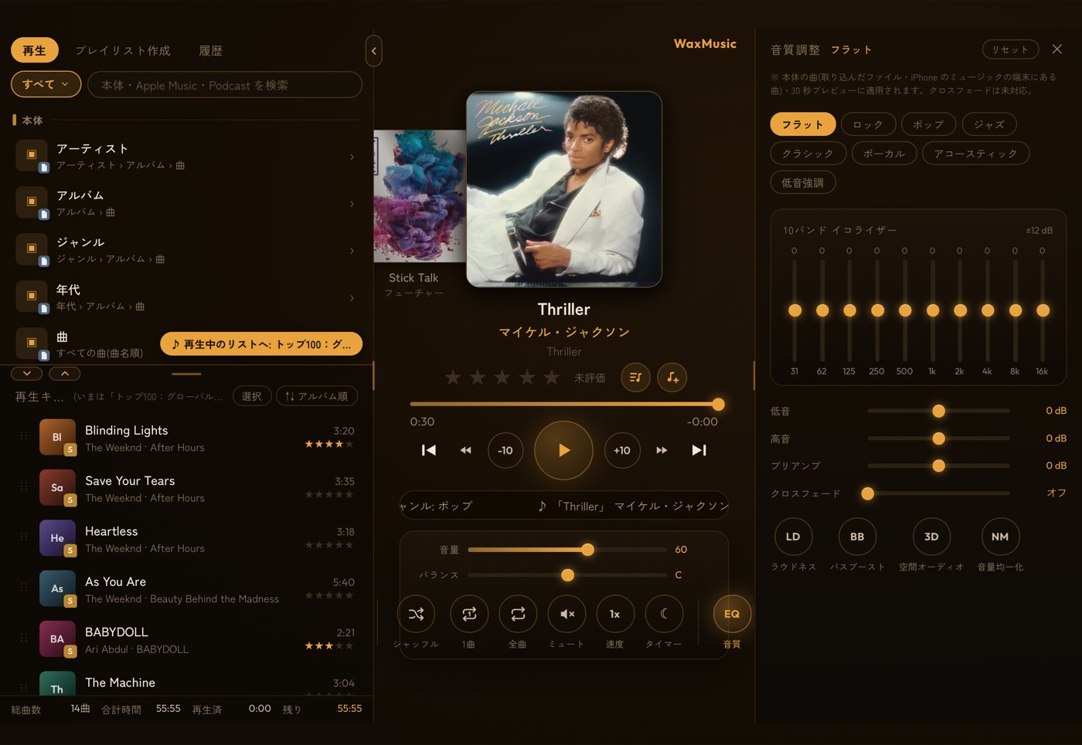The width and height of the screenshot is (1082, 745).
Task: Click the fast-forward icon
Action: 662,450
